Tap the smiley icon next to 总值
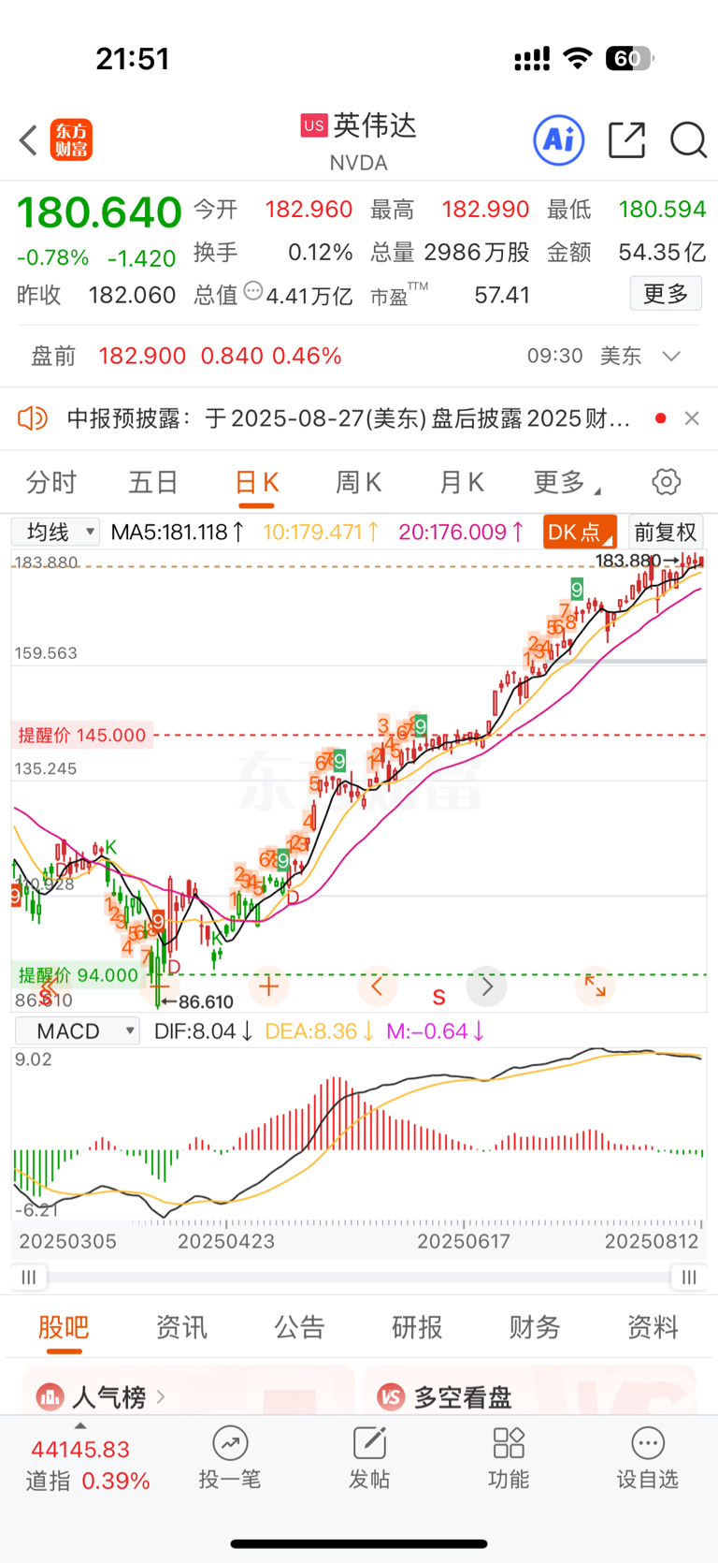This screenshot has width=718, height=1563. pos(253,292)
